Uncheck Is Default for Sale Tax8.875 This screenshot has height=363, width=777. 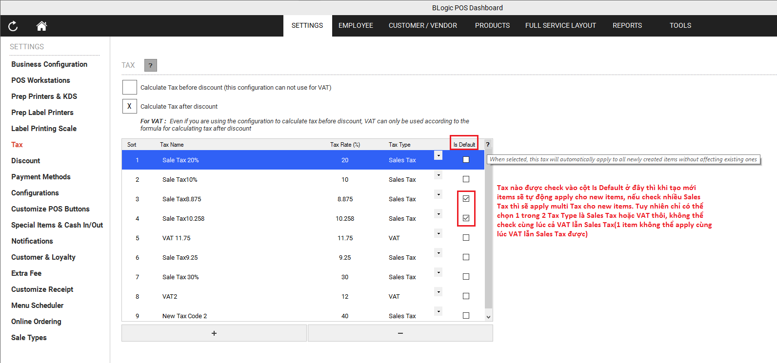[466, 199]
